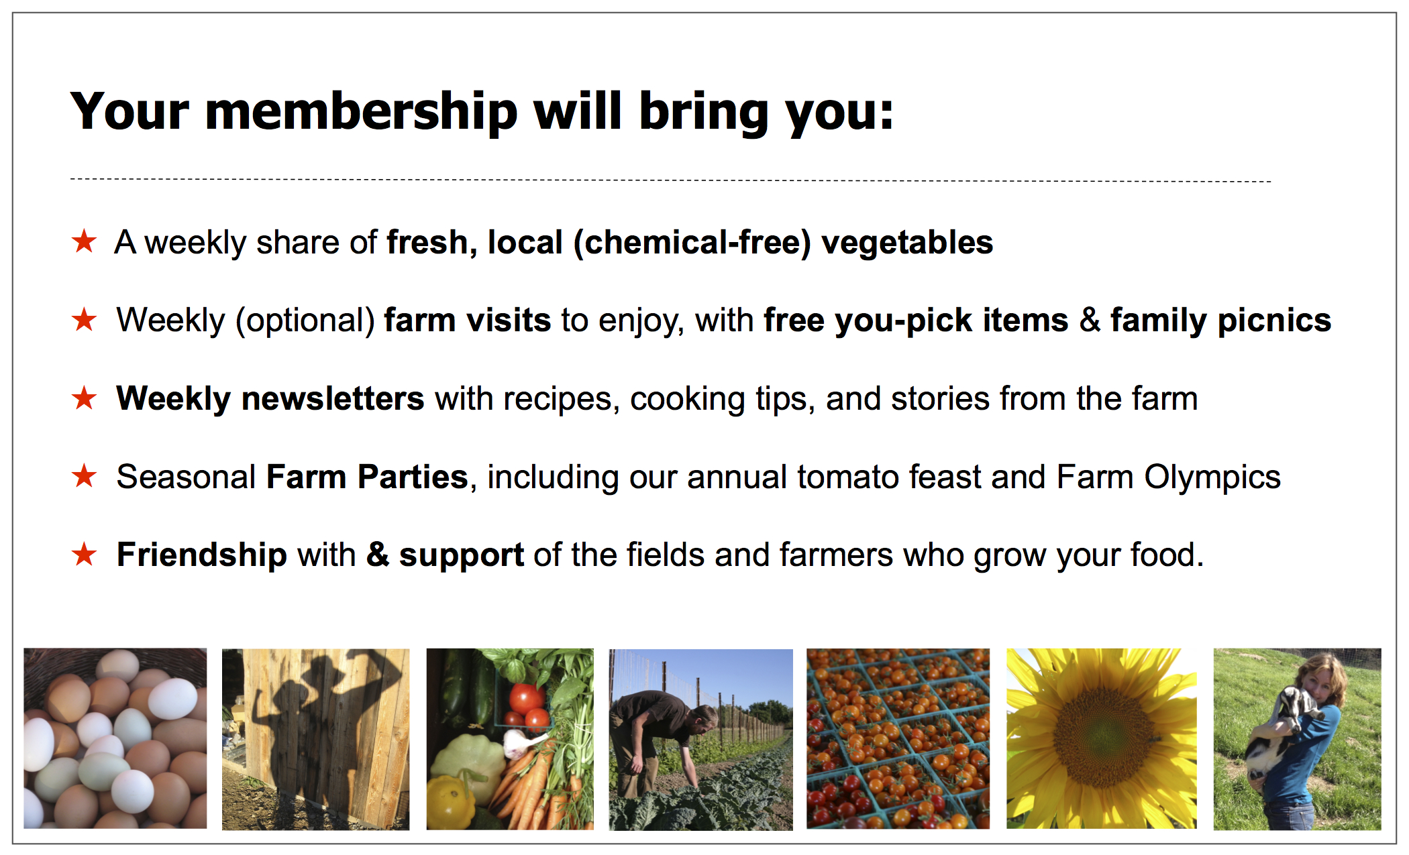Click the "Your membership will bring you:" heading
The image size is (1409, 855).
tap(482, 111)
